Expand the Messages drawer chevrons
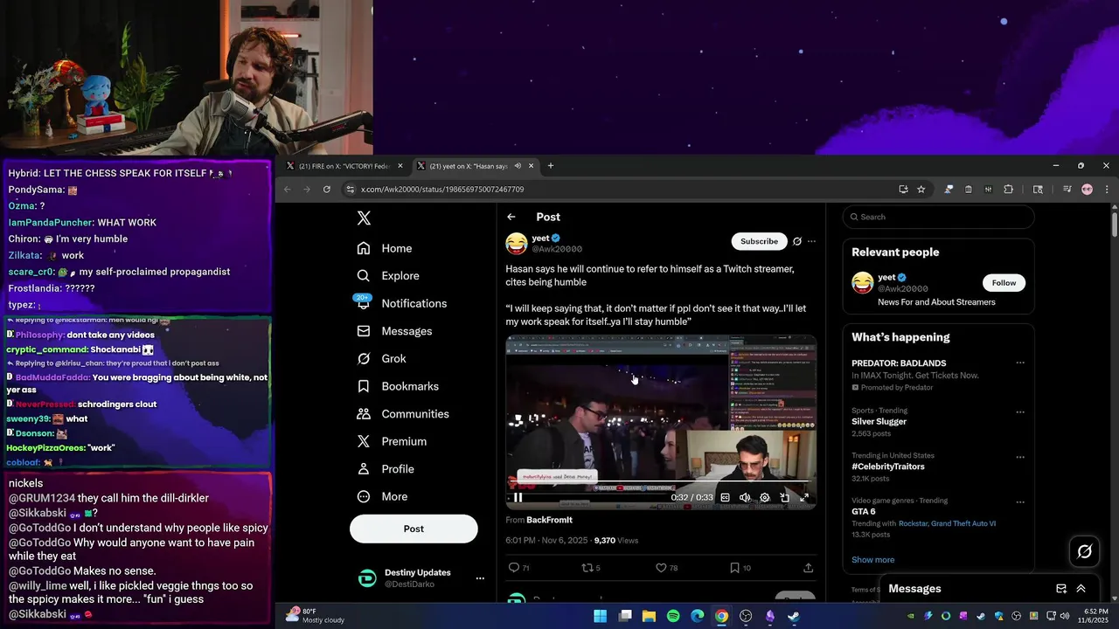The height and width of the screenshot is (629, 1119). point(1081,589)
